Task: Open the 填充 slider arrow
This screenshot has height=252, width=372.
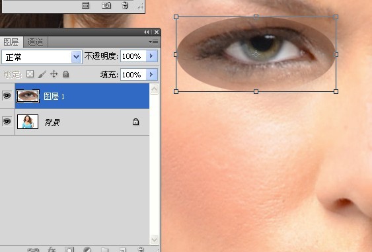Action: coord(151,75)
